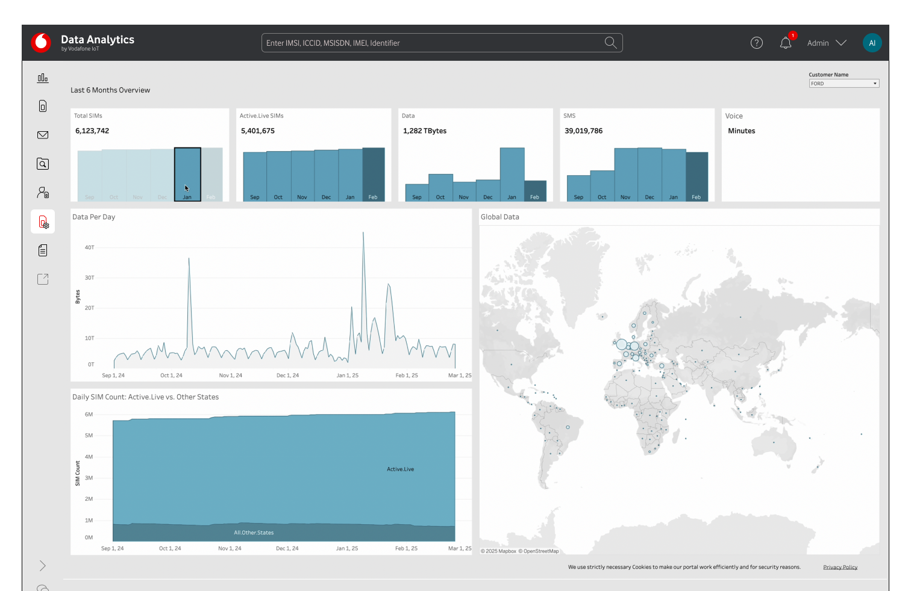Click the SIM card icon in sidebar
This screenshot has height=591, width=911.
pyautogui.click(x=43, y=107)
